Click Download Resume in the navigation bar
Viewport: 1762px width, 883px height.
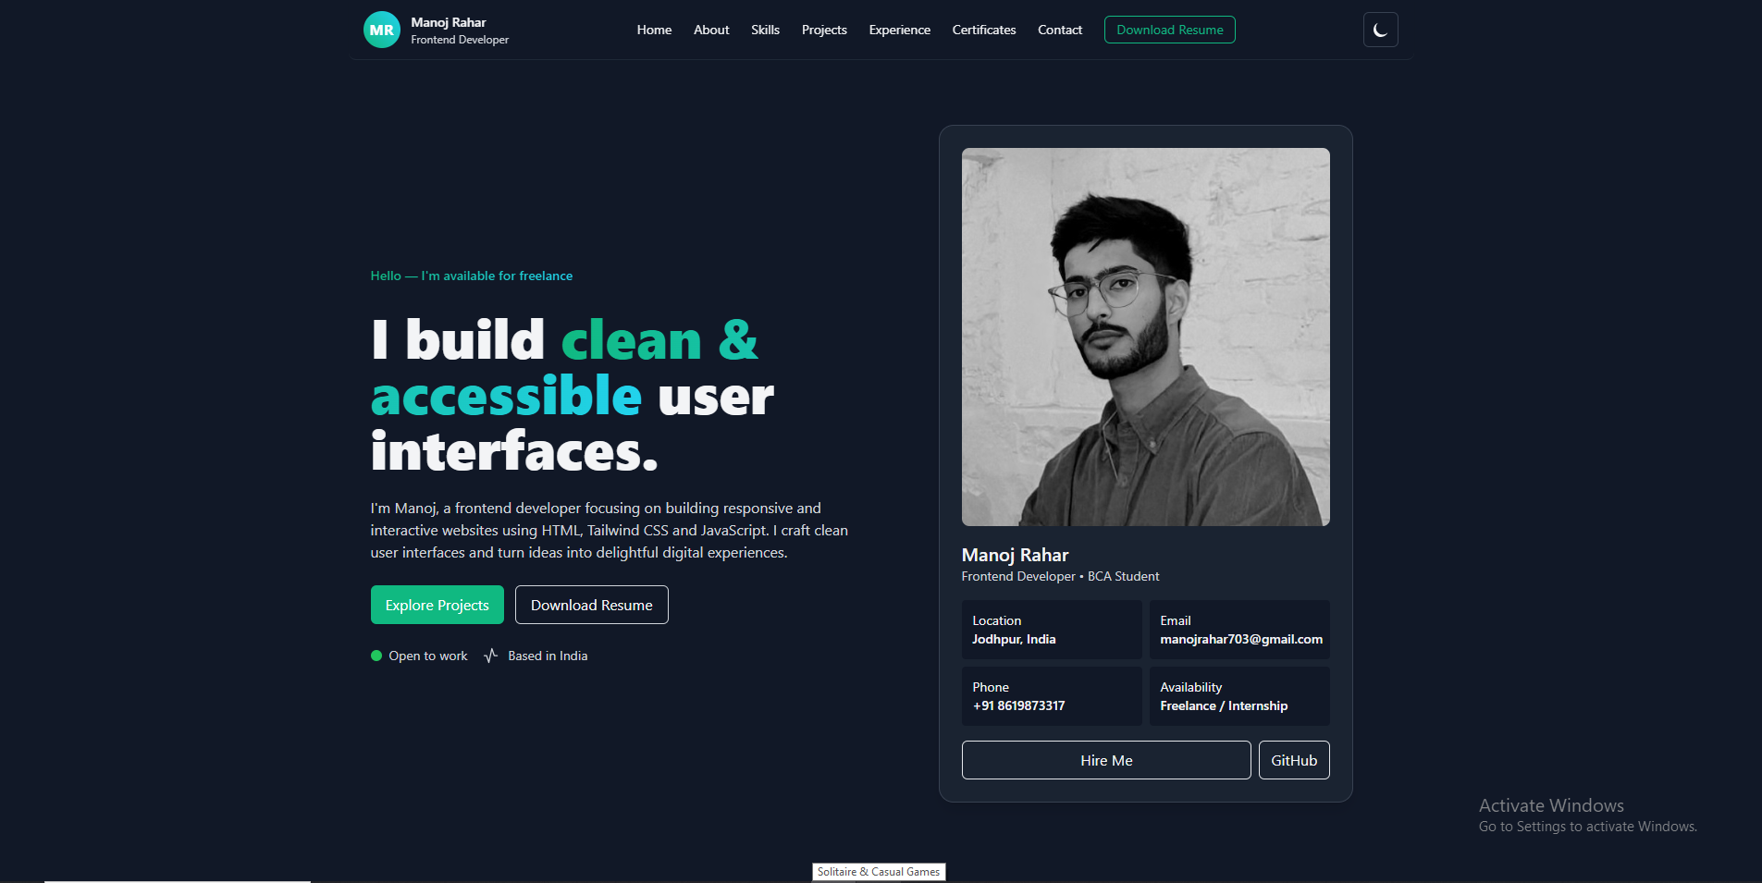1169,29
